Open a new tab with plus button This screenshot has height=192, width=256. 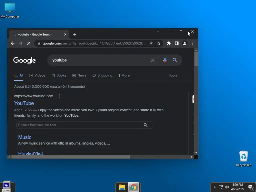coord(75,34)
